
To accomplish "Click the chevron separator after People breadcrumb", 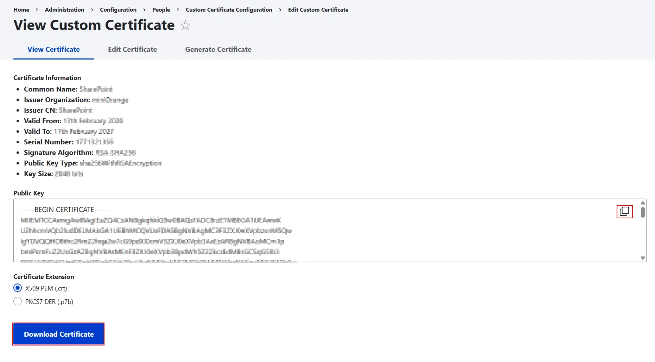I will [x=178, y=10].
